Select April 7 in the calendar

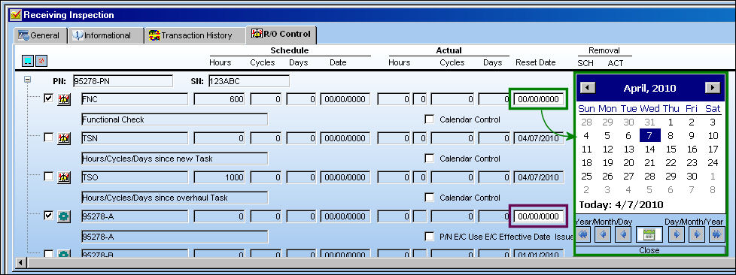pos(649,136)
